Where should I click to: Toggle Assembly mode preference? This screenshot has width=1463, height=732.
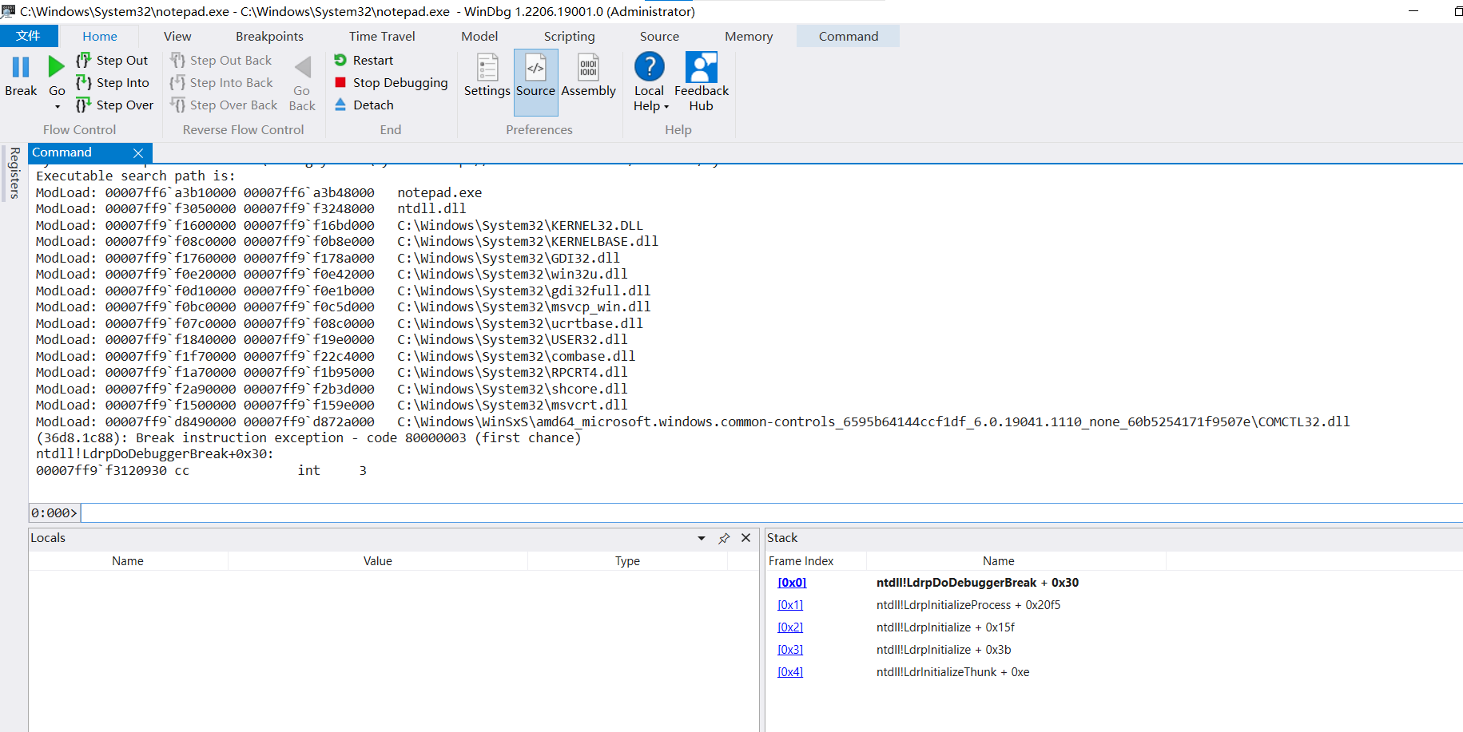coord(589,76)
